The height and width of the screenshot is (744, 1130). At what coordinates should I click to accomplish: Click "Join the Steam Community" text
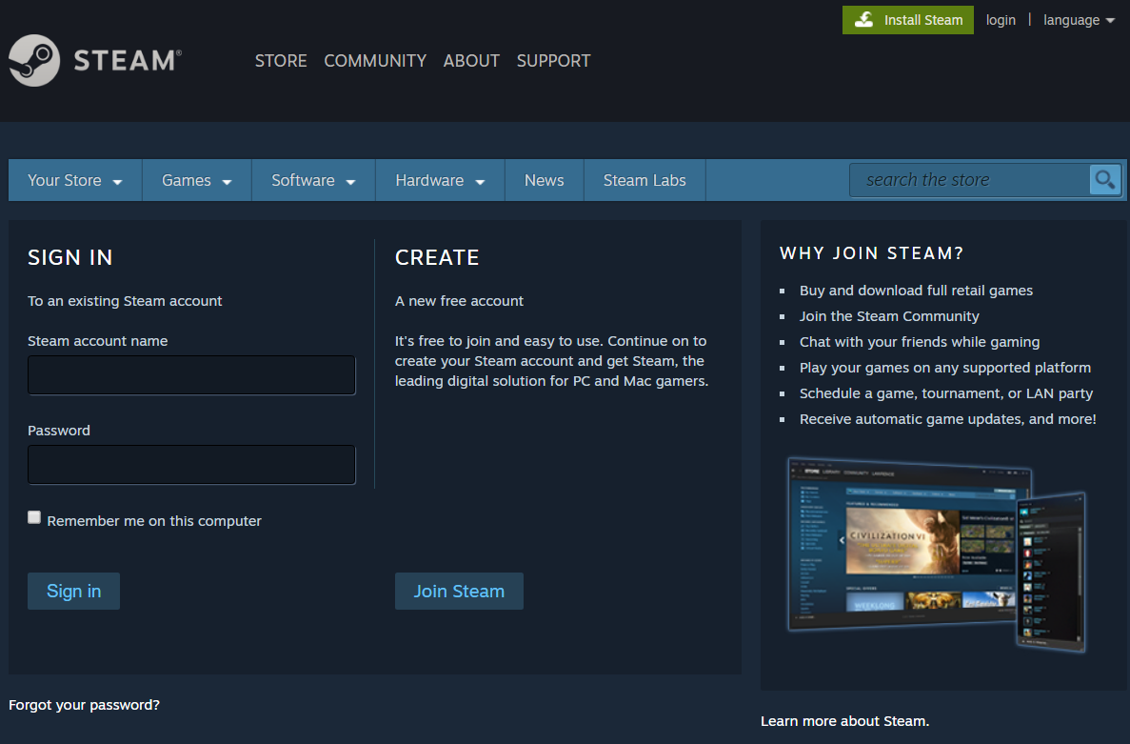(x=889, y=316)
